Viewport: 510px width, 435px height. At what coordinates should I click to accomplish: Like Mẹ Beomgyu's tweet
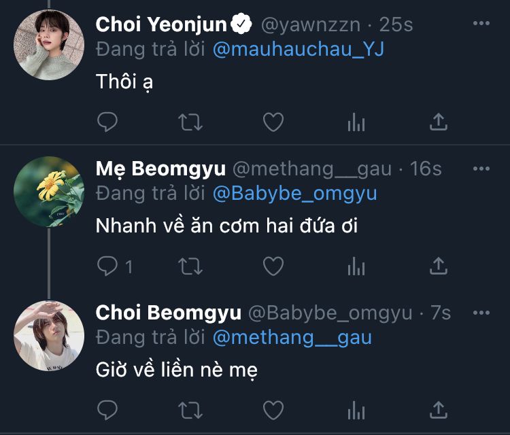[273, 266]
